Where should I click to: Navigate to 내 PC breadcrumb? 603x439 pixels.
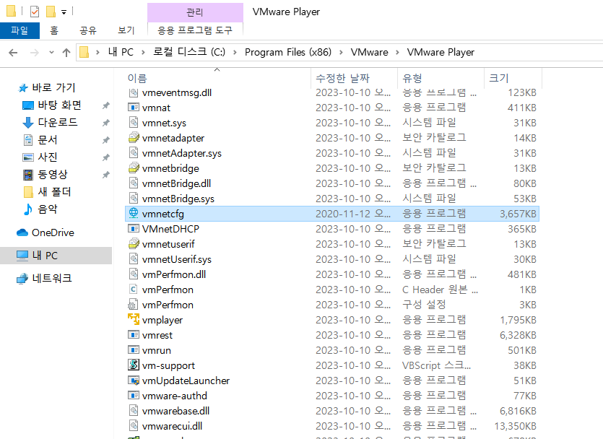click(x=121, y=52)
